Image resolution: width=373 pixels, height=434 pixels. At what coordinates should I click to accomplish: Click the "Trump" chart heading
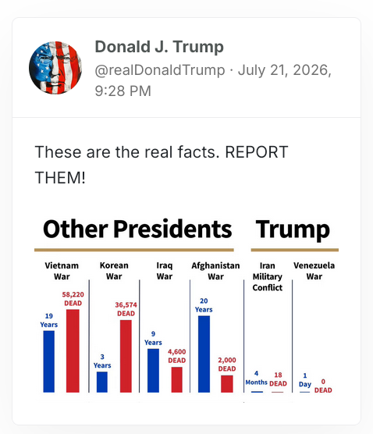coord(293,229)
